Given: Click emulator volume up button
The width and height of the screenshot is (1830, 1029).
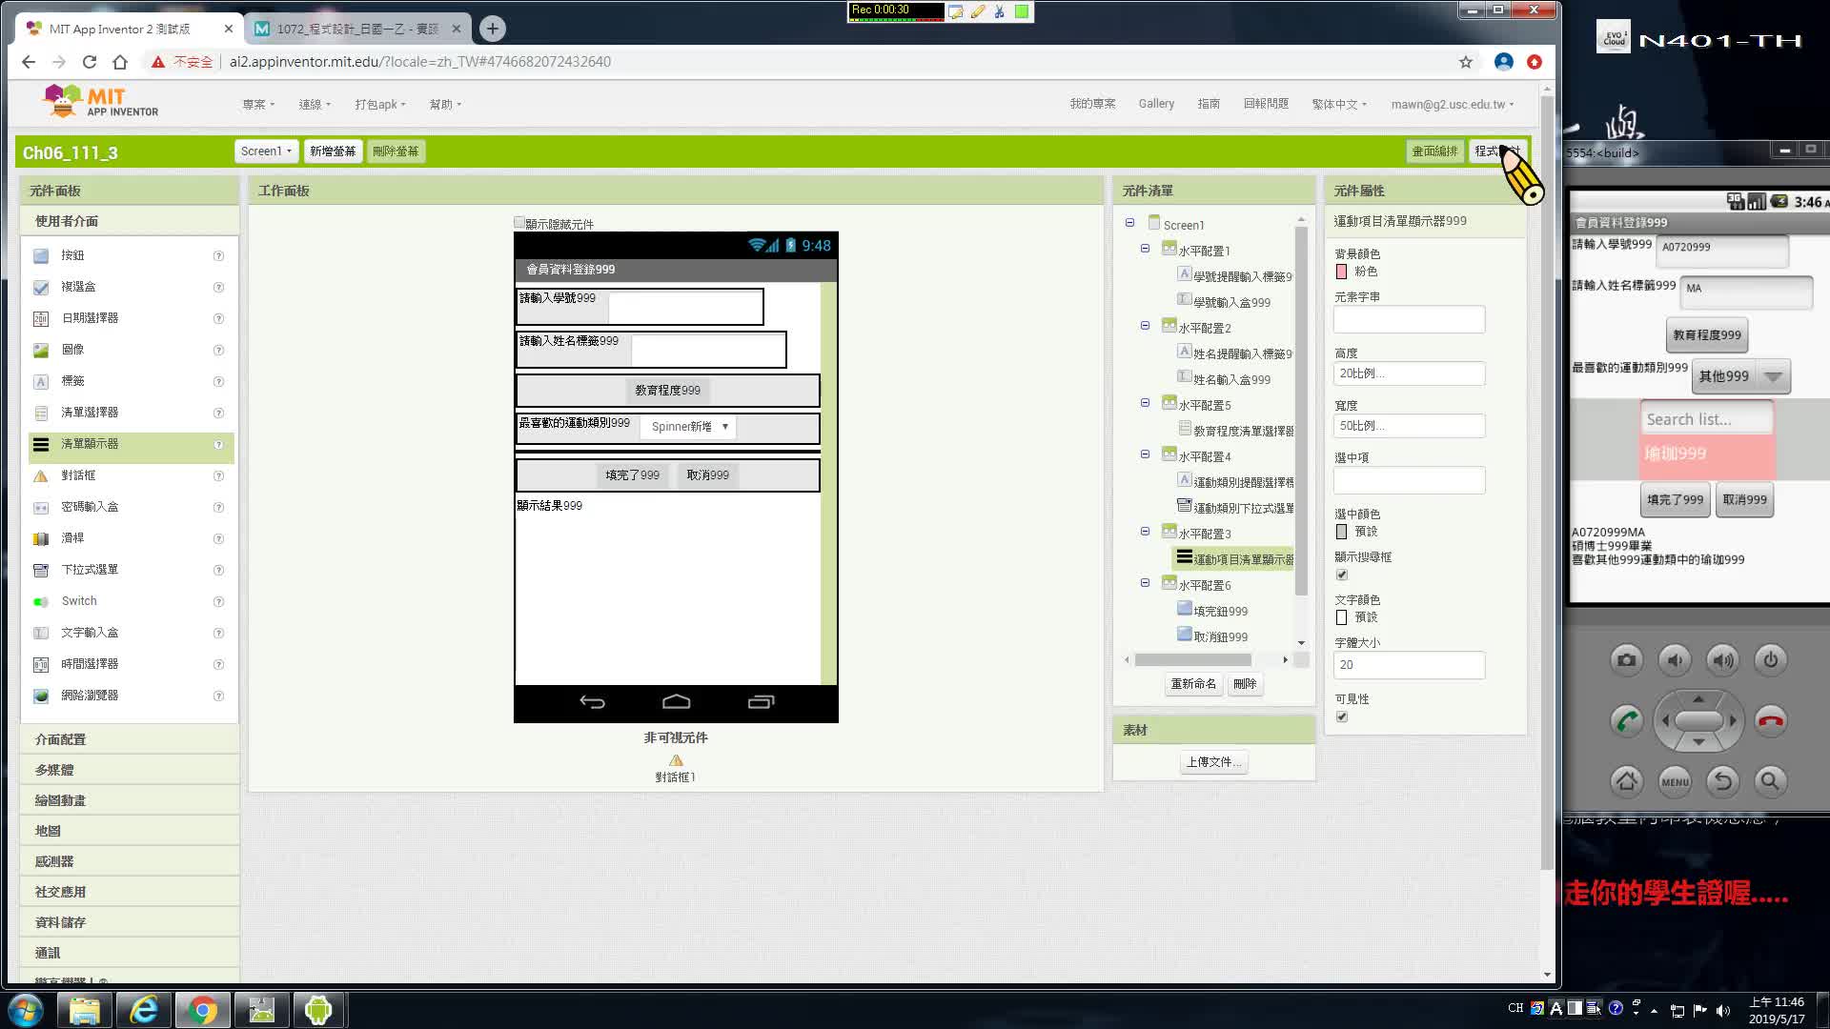Looking at the screenshot, I should pyautogui.click(x=1722, y=659).
